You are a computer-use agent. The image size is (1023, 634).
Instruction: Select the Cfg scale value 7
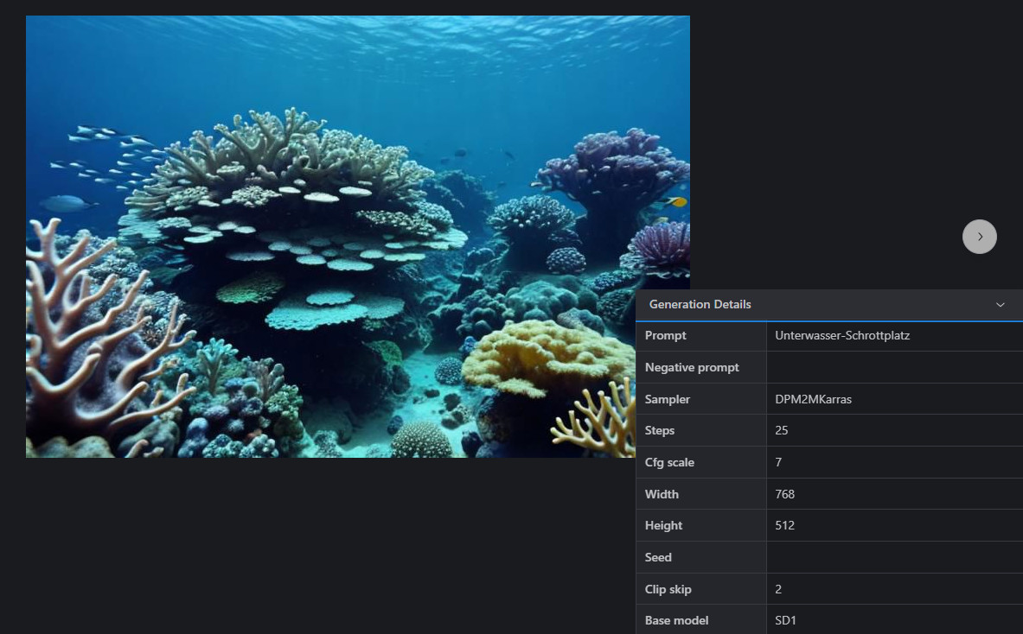(x=778, y=463)
